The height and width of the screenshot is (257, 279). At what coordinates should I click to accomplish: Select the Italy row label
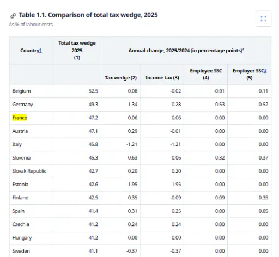[x=17, y=144]
